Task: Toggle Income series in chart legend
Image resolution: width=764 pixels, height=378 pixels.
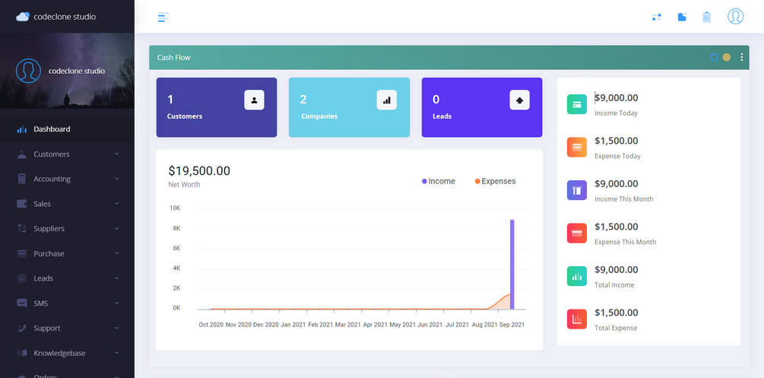Action: [x=439, y=182]
